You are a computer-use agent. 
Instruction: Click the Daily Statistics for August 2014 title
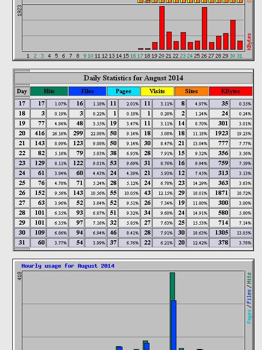click(x=133, y=78)
